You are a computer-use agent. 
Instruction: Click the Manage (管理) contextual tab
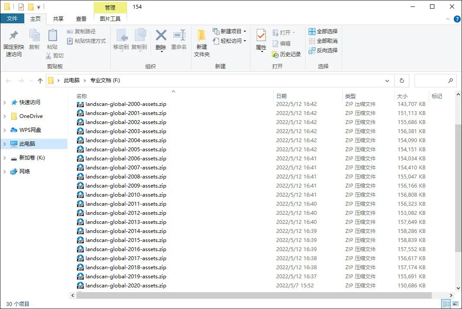click(110, 7)
